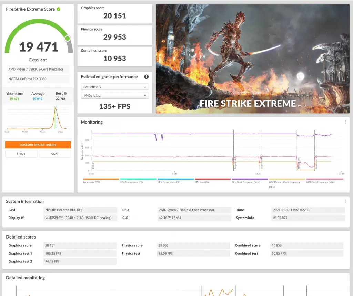Screen dimensions: 353x296
Task: Click Graphics test 1 value 106.35 FPS
Action: (80, 254)
